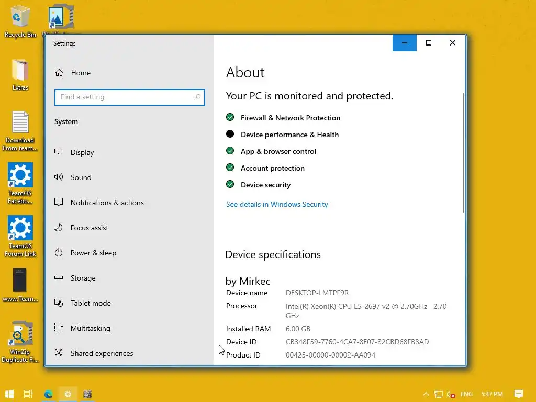
Task: Click the Device performance & Health status icon
Action: click(x=230, y=134)
